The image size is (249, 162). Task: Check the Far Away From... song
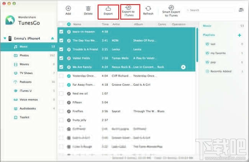(61, 85)
